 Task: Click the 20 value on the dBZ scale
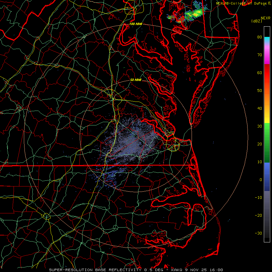(260, 144)
